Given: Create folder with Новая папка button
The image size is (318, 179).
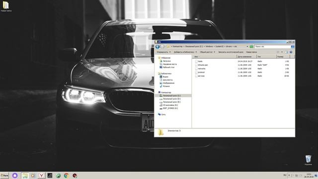Looking at the screenshot, I should point(251,52).
